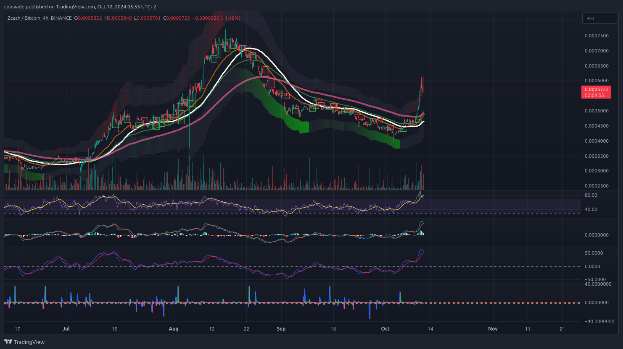Click the bar countdown 02:04:55
623x349 pixels.
coord(594,95)
